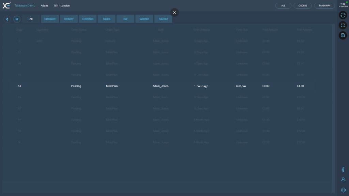Image resolution: width=349 pixels, height=196 pixels.
Task: Open the Website orders tab
Action: click(x=144, y=19)
